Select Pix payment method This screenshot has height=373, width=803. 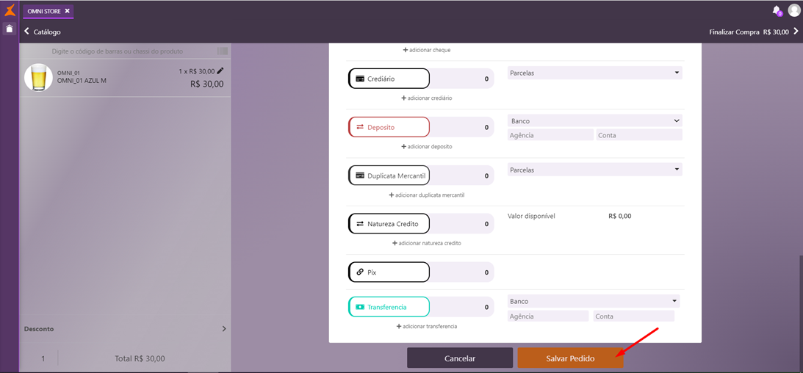point(389,272)
